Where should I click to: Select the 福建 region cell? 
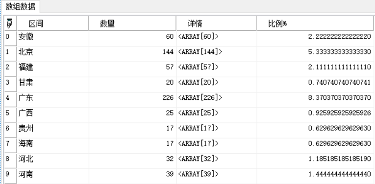tap(53, 69)
